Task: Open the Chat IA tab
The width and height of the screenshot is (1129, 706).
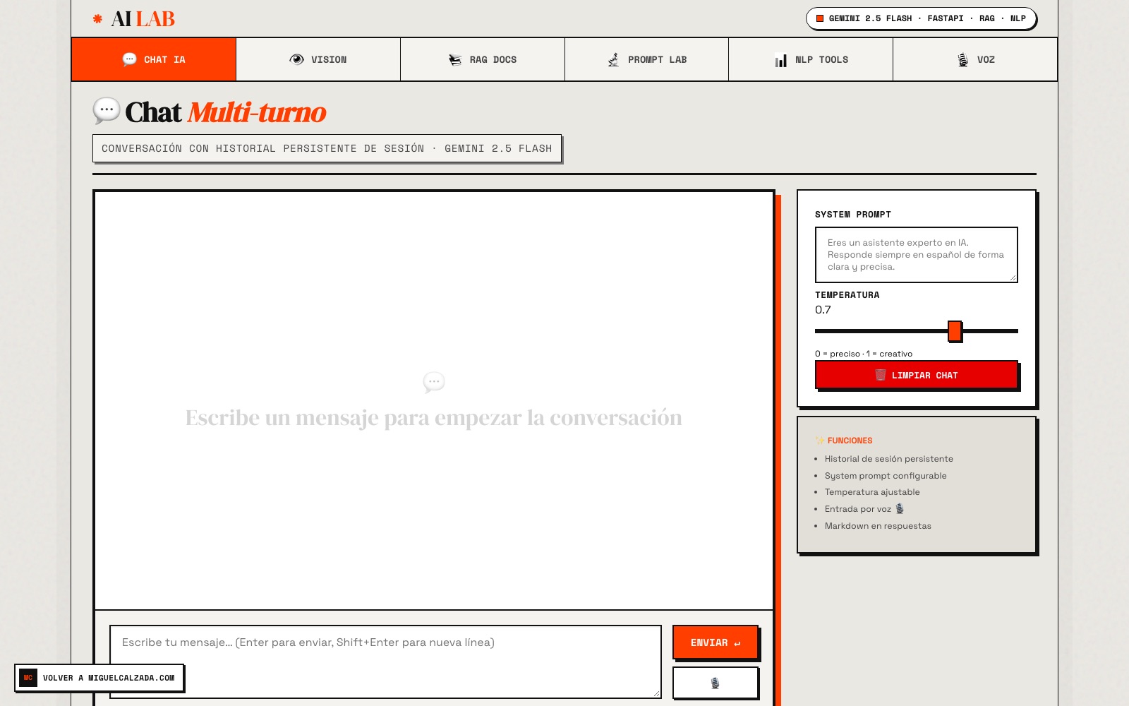Action: tap(154, 59)
